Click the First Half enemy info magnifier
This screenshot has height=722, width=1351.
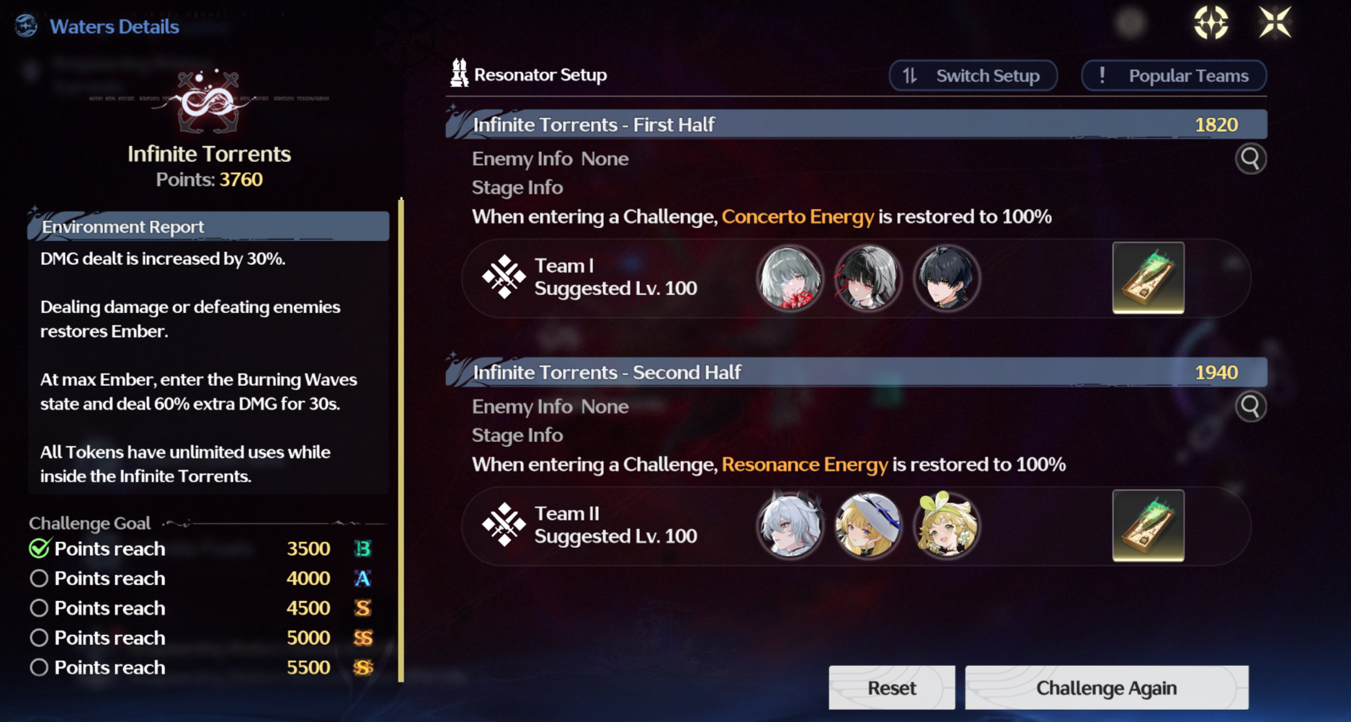tap(1251, 158)
